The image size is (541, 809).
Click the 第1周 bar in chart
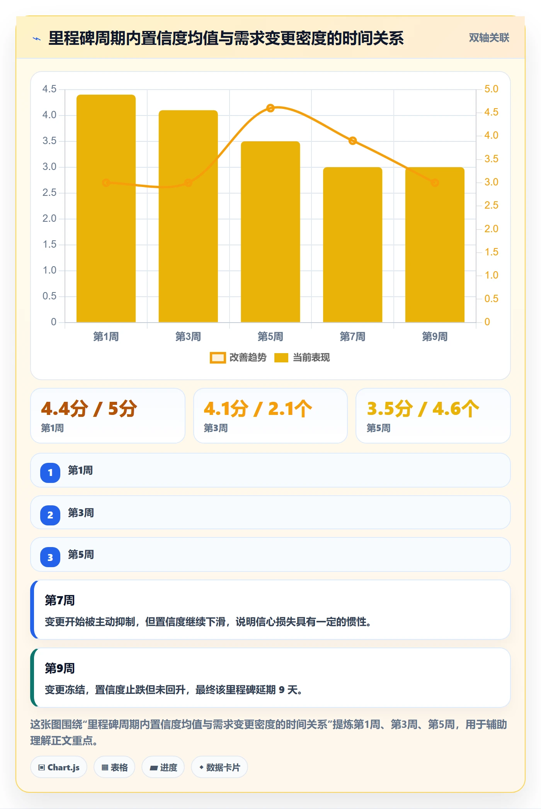(106, 208)
